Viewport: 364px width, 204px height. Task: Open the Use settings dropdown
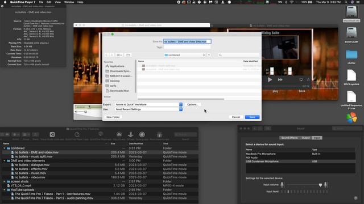[x=148, y=109]
